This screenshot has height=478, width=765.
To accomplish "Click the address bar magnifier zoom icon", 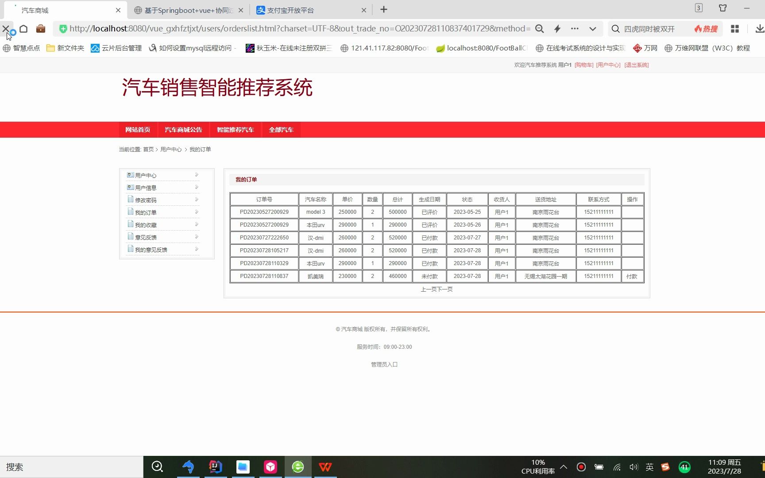I will 539,29.
